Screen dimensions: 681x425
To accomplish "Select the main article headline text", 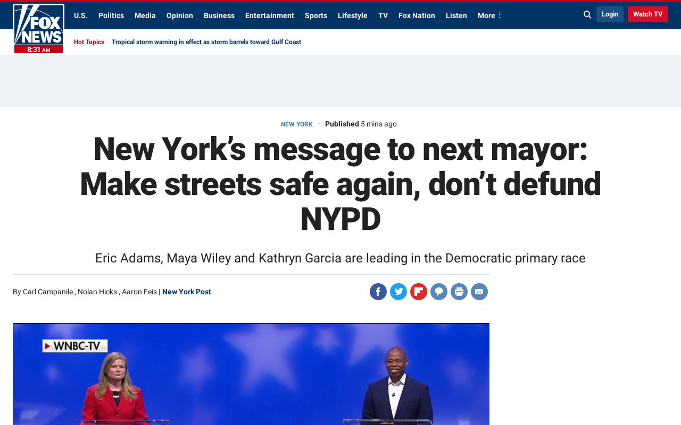I will point(340,184).
